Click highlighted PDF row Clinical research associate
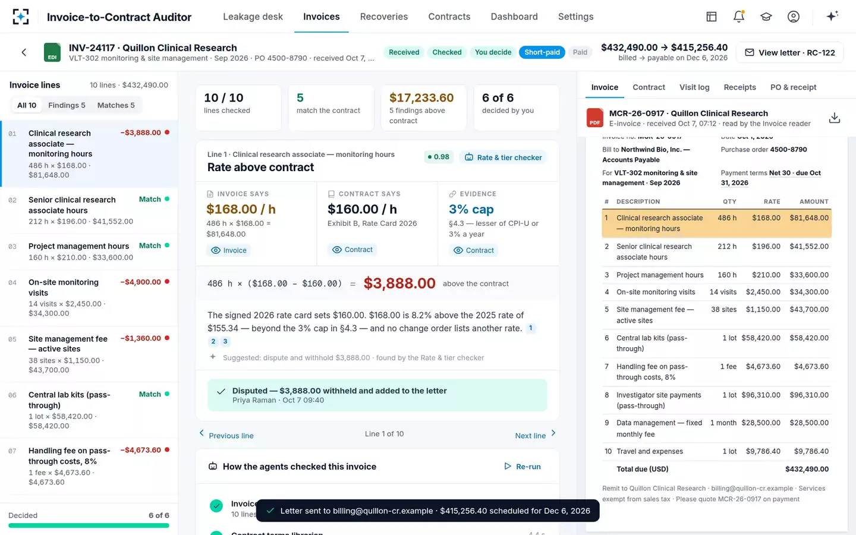The width and height of the screenshot is (856, 535). (716, 224)
